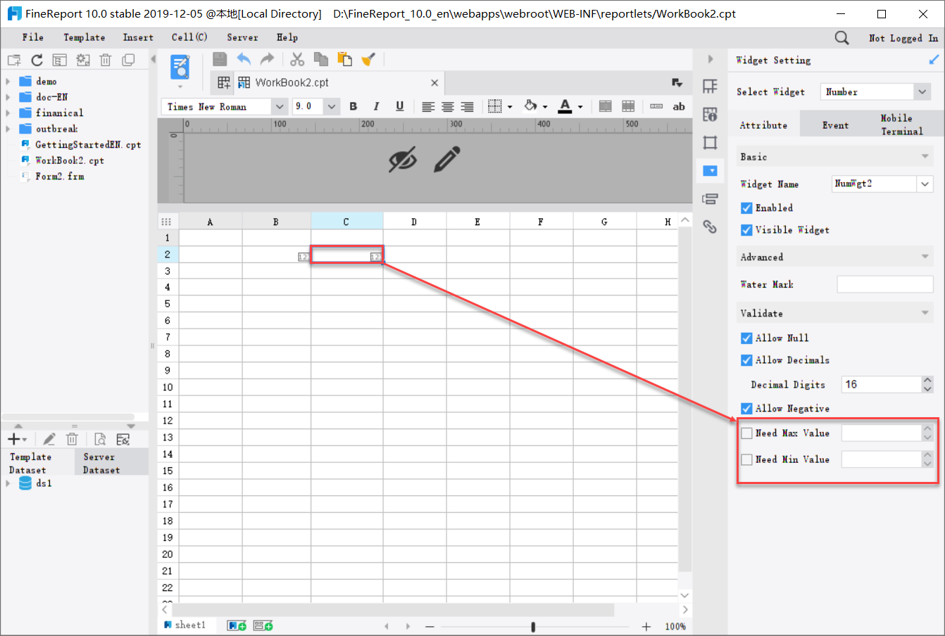The image size is (945, 636).
Task: Select the Bold formatting icon
Action: point(353,106)
